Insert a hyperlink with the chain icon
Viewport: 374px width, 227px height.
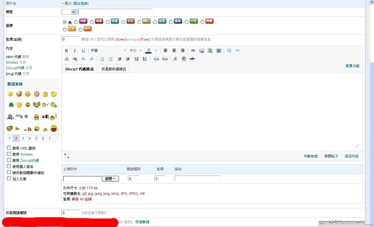[x=193, y=51]
